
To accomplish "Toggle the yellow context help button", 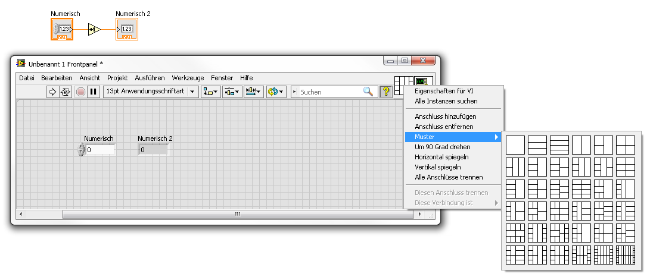I will click(x=386, y=92).
